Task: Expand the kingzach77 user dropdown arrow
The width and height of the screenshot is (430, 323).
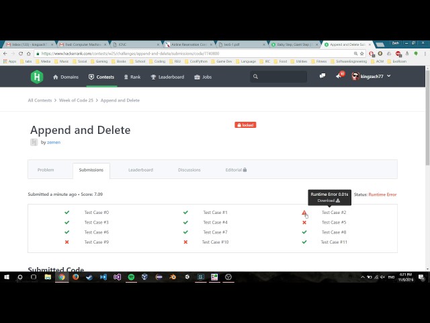Action: (x=388, y=76)
